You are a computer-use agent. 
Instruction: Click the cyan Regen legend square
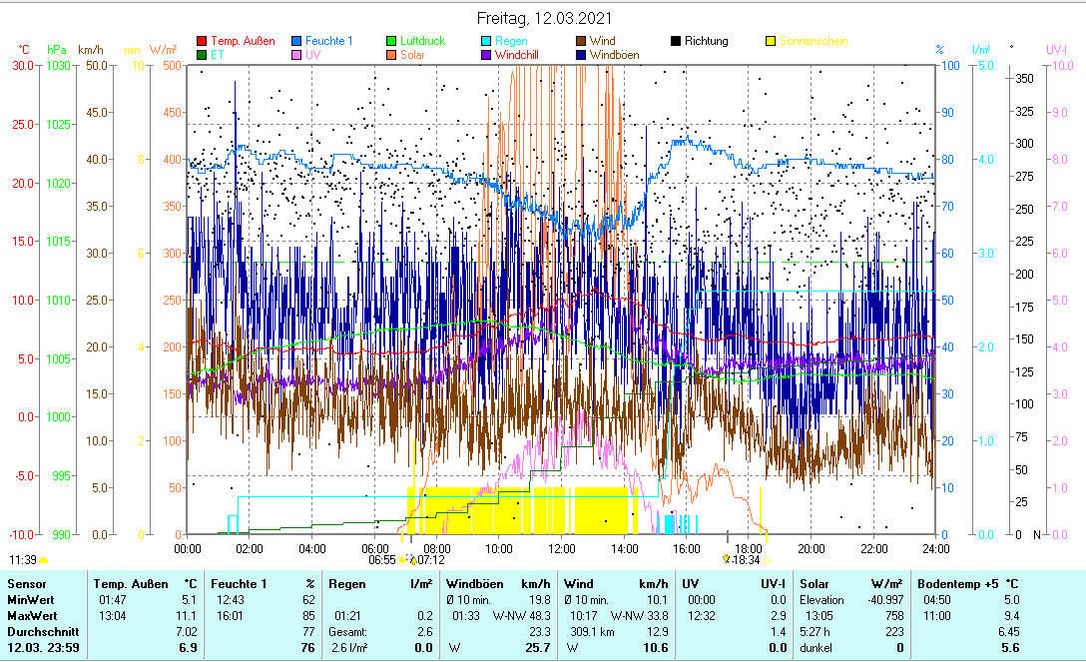pos(485,41)
